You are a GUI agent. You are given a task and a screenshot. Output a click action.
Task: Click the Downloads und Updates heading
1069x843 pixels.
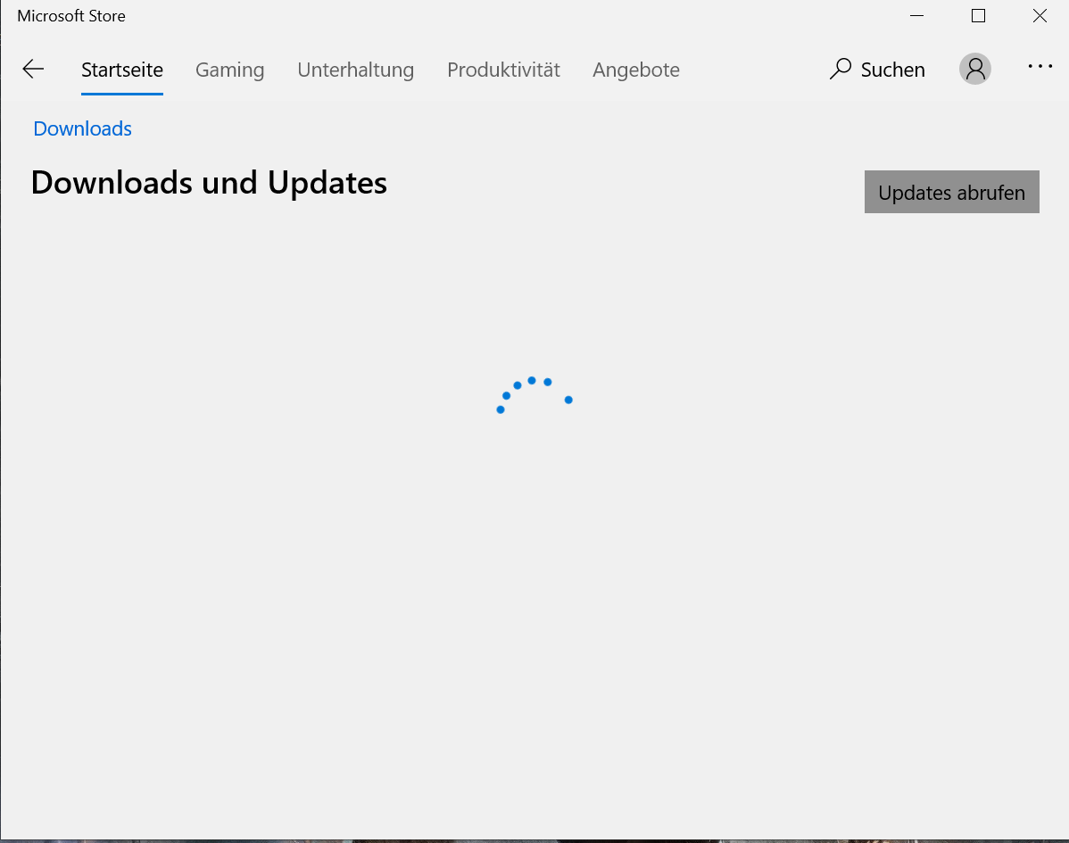coord(210,183)
